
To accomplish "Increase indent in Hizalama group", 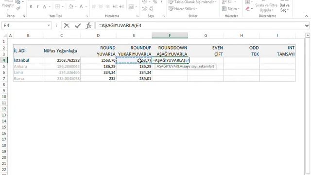I will pos(122,6).
